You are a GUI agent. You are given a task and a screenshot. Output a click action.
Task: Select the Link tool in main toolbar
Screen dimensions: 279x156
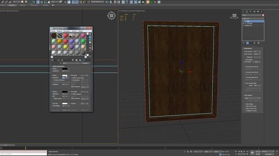pos(3,2)
